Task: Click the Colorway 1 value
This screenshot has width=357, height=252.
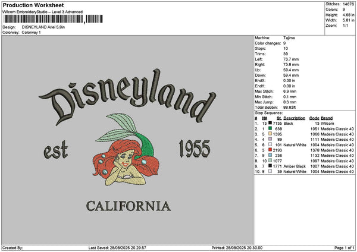Action: pos(31,33)
